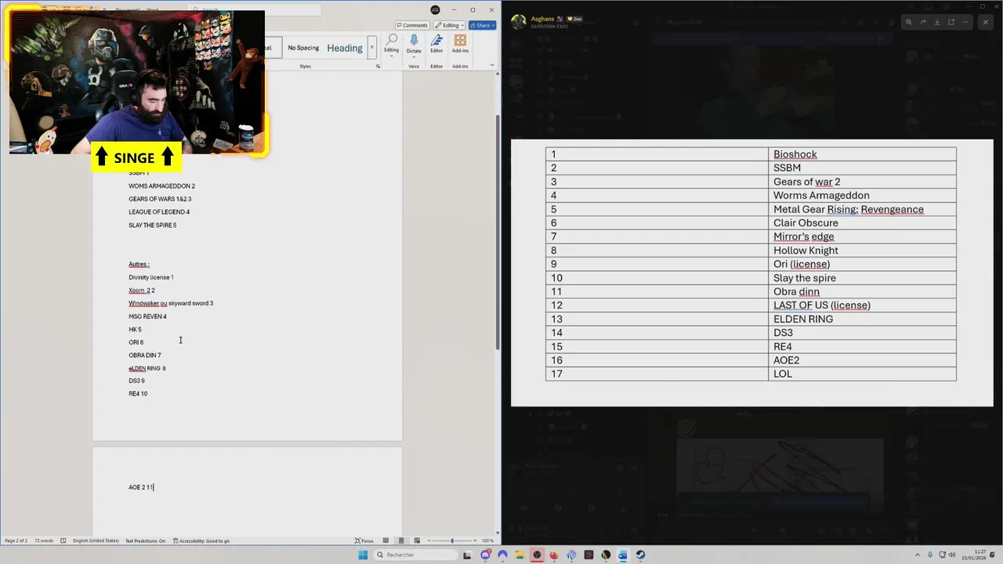Close the Discord image viewer
Image resolution: width=1003 pixels, height=564 pixels.
pyautogui.click(x=986, y=22)
